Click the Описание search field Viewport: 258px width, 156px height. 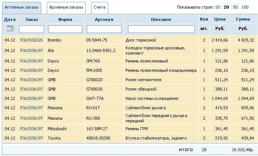point(161,29)
